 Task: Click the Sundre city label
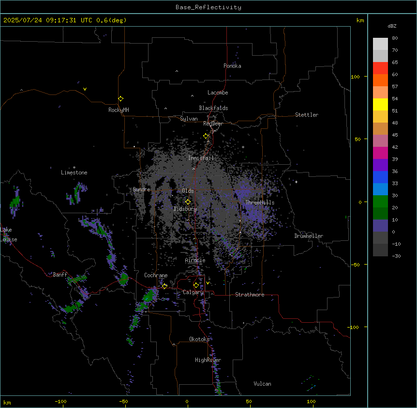point(141,189)
